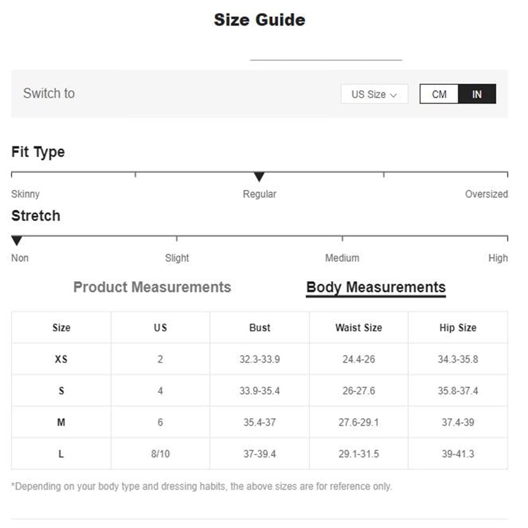This screenshot has width=528, height=528.
Task: Click the S row bust 33.9-35.4 cell
Action: pos(259,391)
